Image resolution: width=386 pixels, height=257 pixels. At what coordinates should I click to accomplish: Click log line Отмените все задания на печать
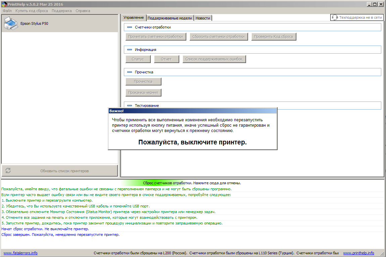point(99,217)
